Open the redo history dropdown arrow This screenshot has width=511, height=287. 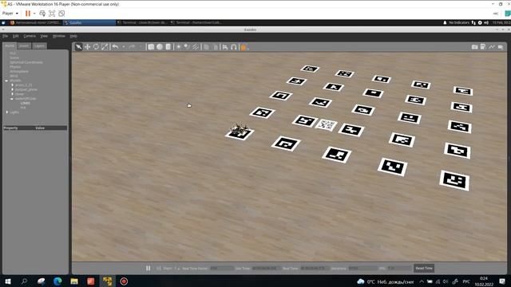click(x=141, y=47)
